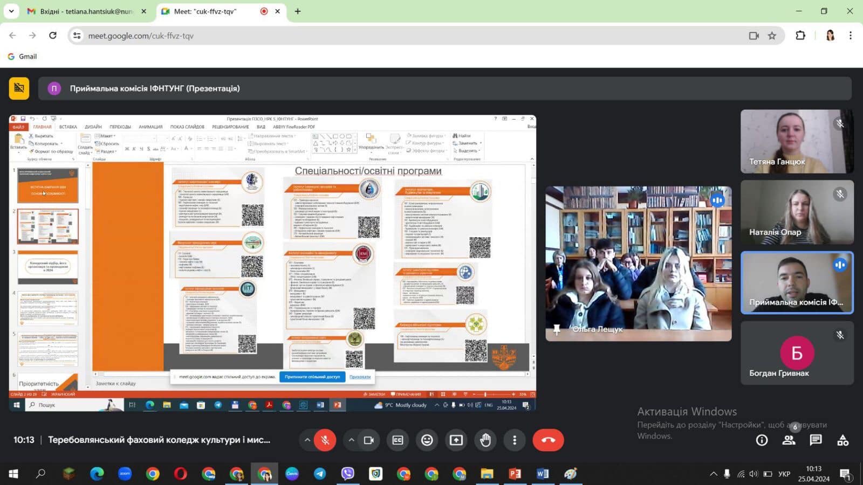The image size is (863, 485).
Task: Turn on closed captions
Action: coord(398,440)
